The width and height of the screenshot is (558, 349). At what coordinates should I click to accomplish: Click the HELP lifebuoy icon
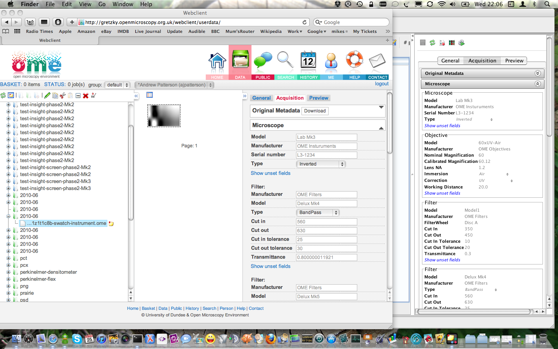pyautogui.click(x=354, y=61)
